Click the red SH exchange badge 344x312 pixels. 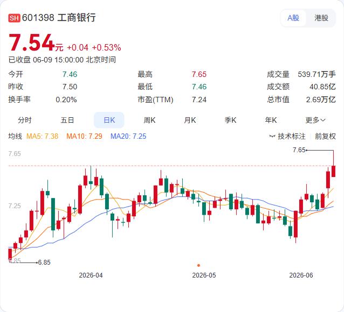[14, 18]
